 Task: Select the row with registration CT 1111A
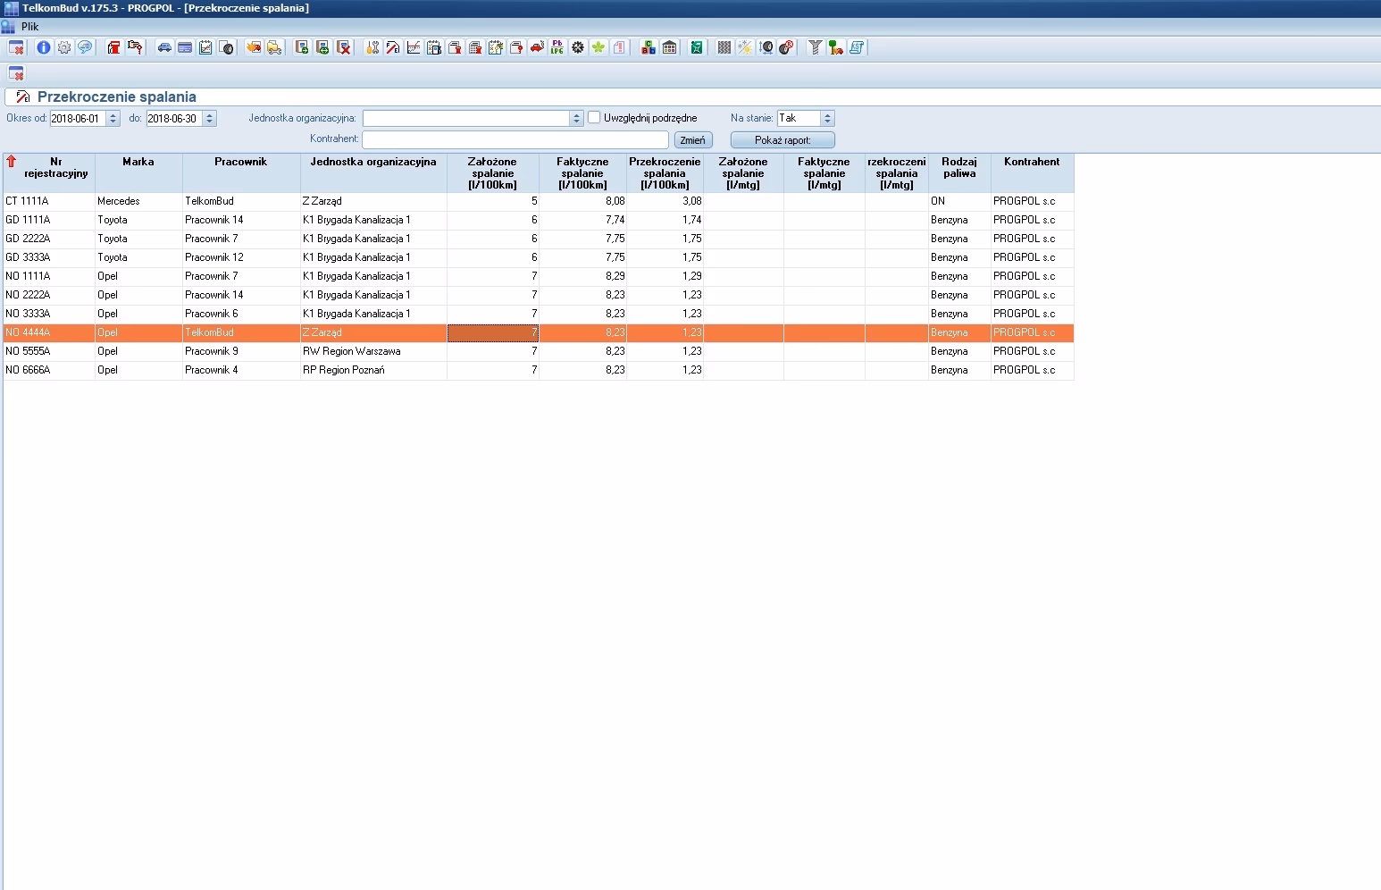(x=28, y=201)
